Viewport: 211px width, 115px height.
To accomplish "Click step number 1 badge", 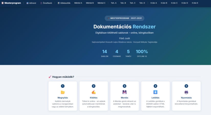I will click(63, 86).
